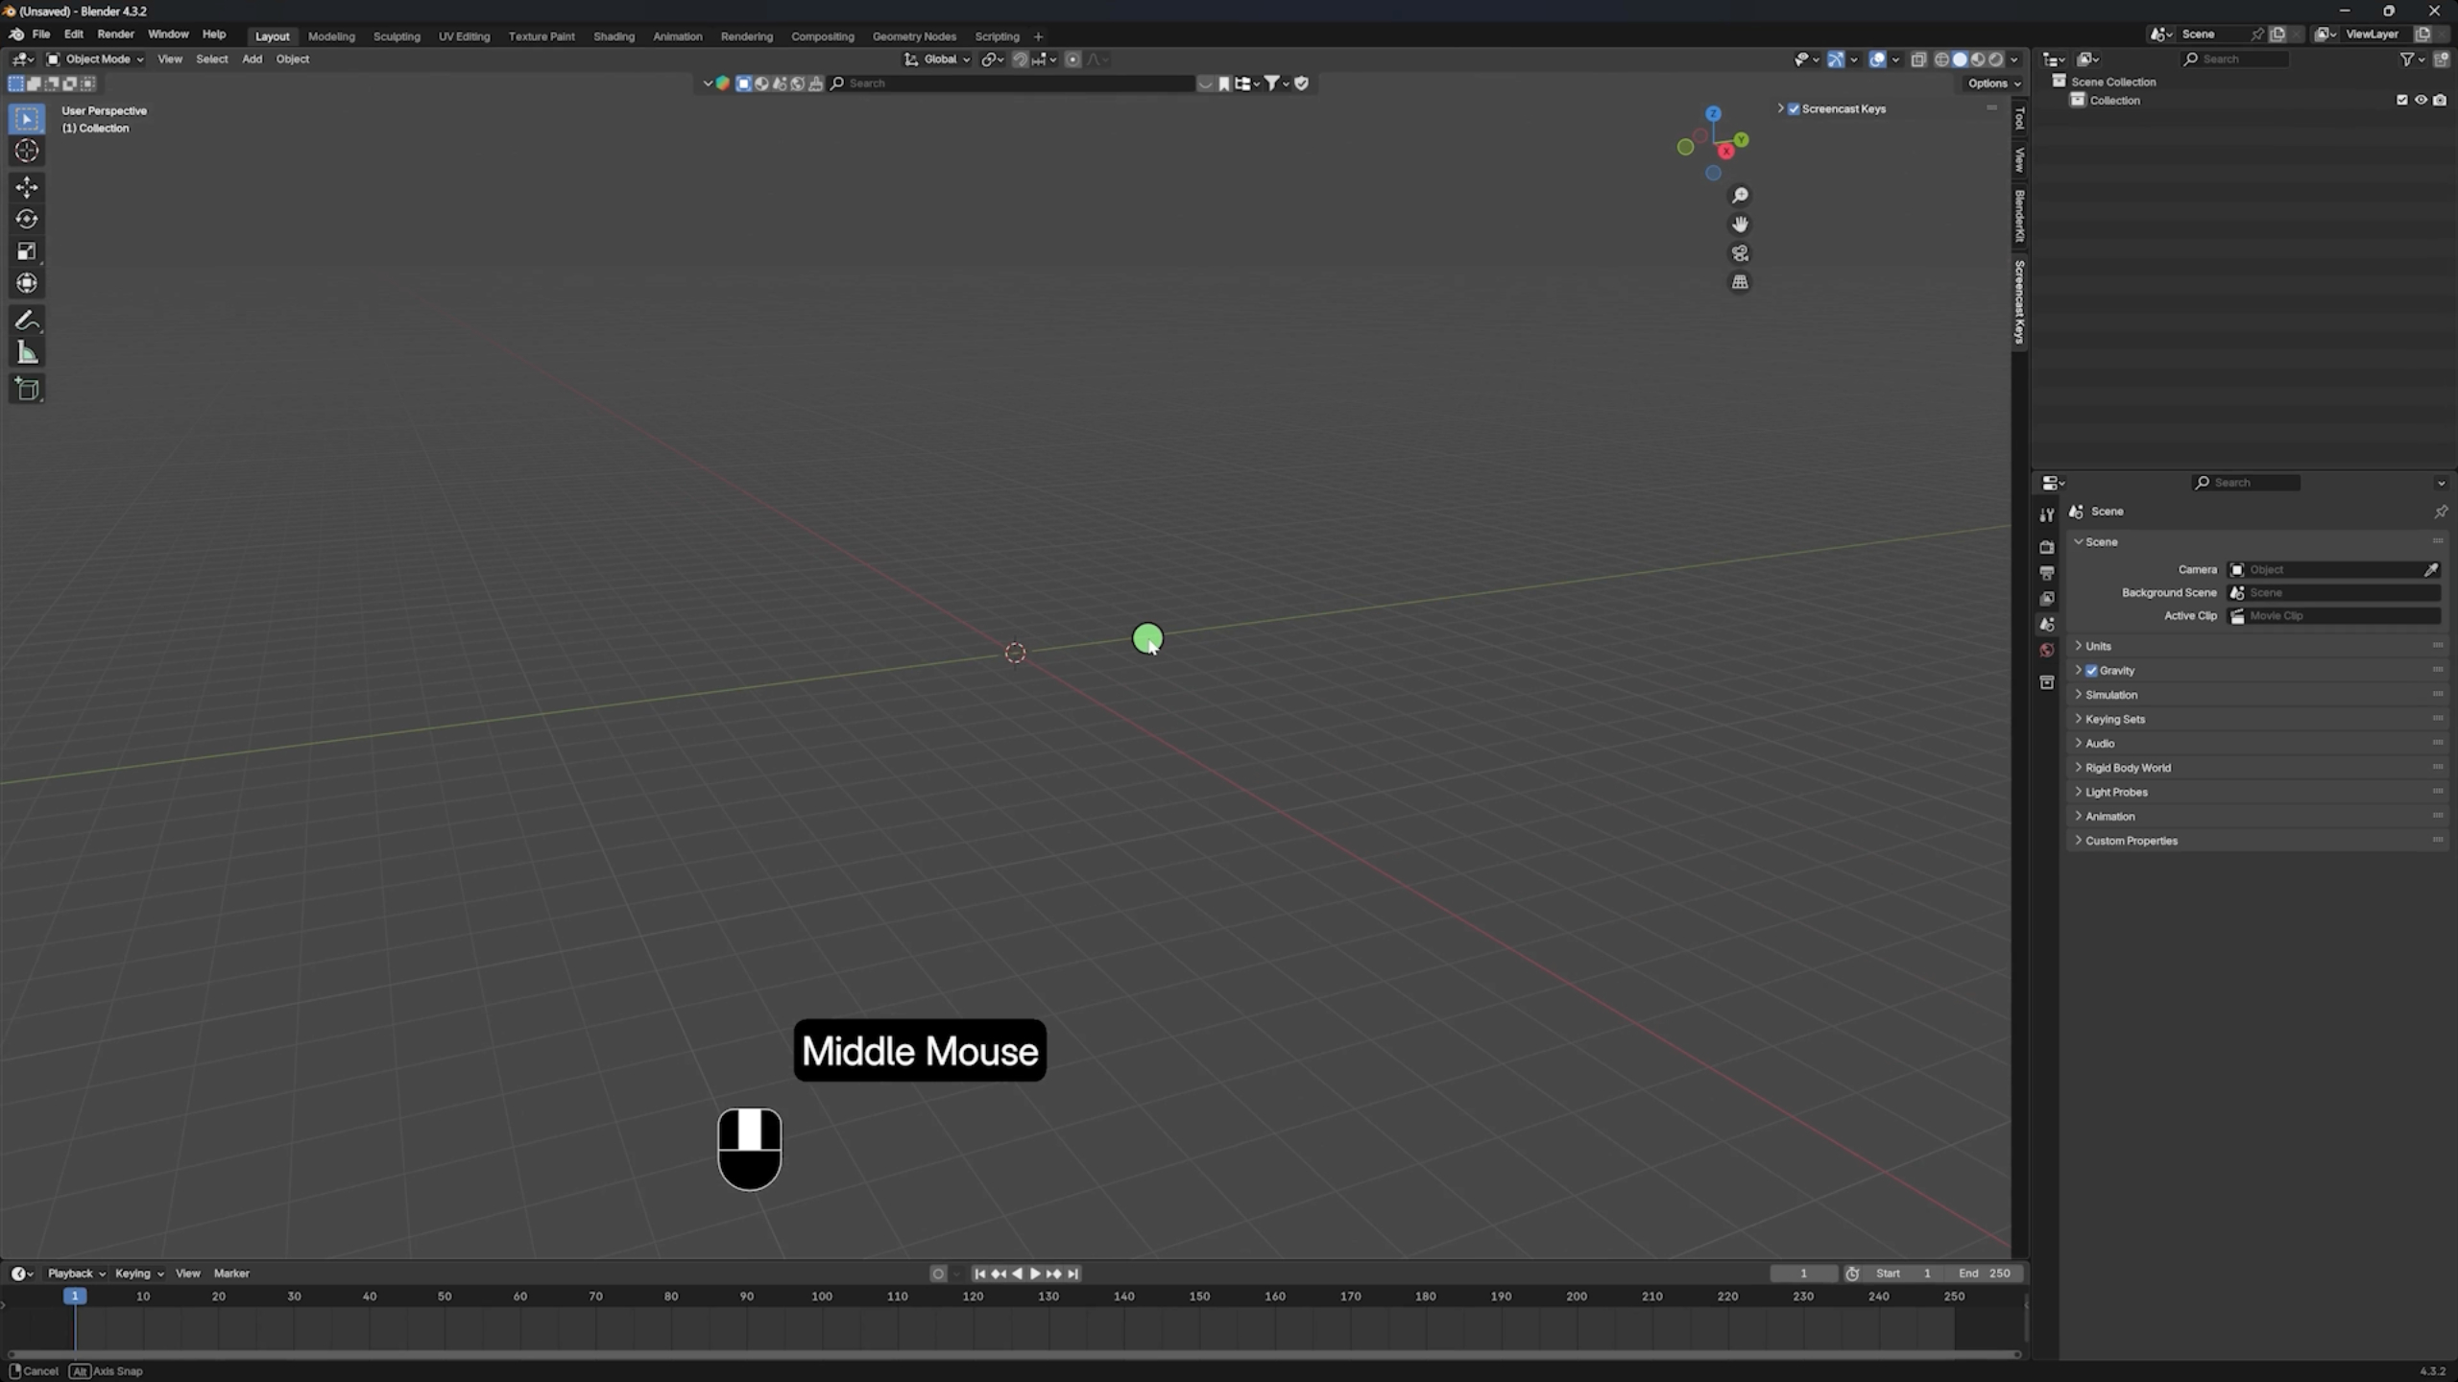Image resolution: width=2458 pixels, height=1382 pixels.
Task: Select the Rotate tool in the toolbar
Action: [x=26, y=219]
